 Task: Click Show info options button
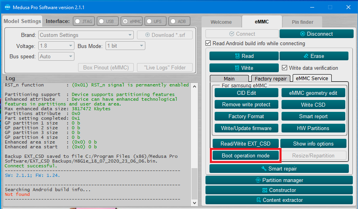click(x=313, y=144)
